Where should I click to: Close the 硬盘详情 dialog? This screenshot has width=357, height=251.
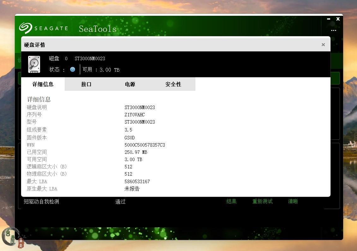coord(323,44)
